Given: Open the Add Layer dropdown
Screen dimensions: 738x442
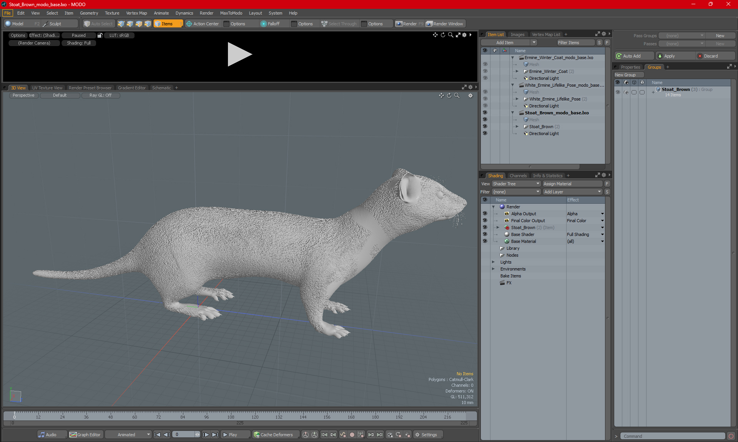Looking at the screenshot, I should point(572,192).
